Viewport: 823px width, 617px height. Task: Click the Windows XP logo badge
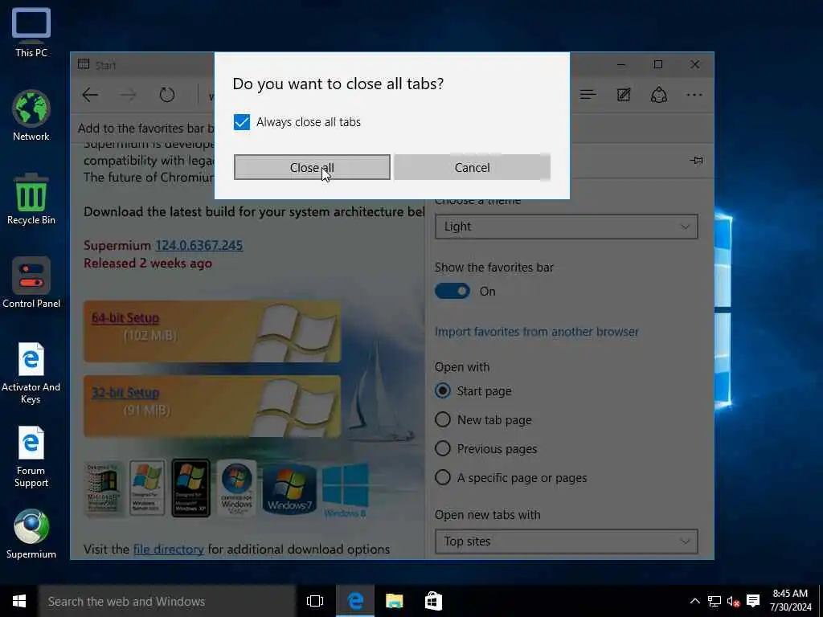point(191,488)
